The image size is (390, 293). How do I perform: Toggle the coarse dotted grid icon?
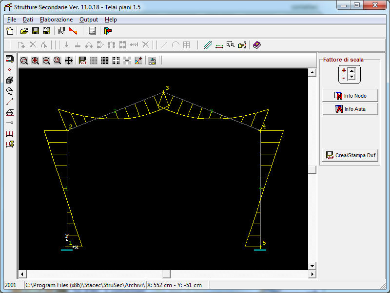pos(116,61)
